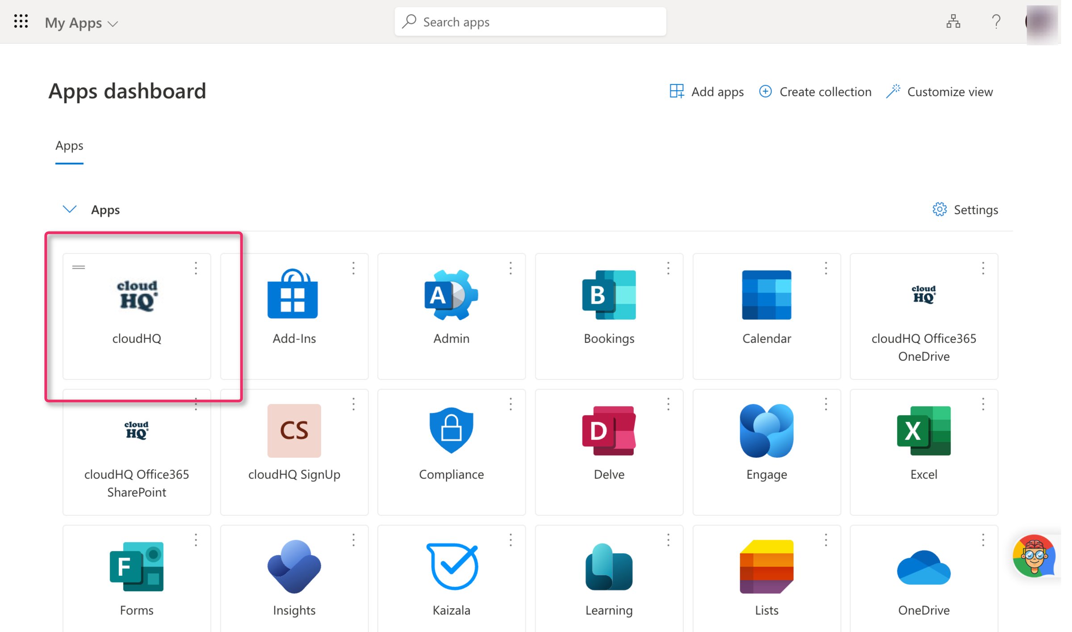
Task: Click the Search apps field
Action: click(x=530, y=21)
